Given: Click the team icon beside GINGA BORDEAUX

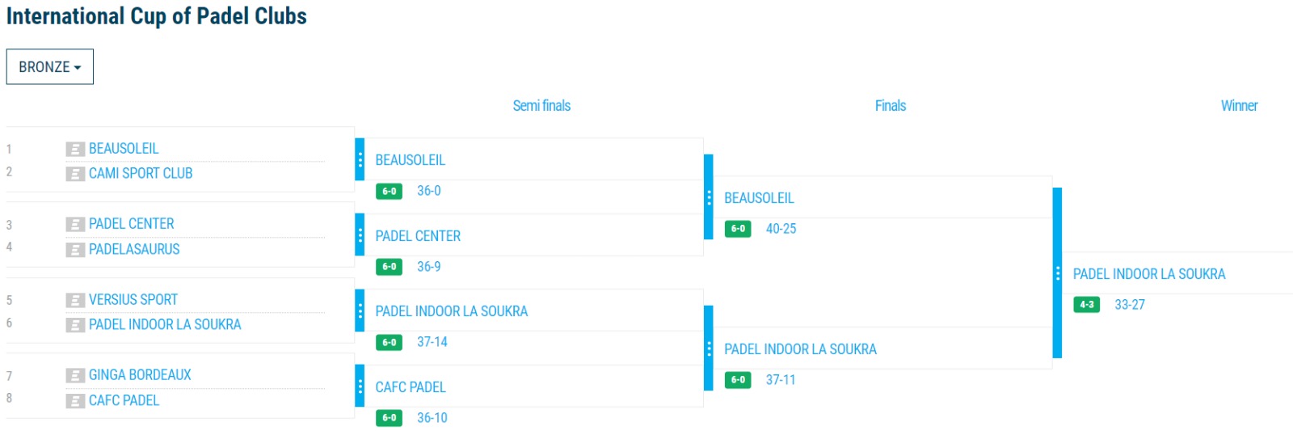Looking at the screenshot, I should 75,375.
